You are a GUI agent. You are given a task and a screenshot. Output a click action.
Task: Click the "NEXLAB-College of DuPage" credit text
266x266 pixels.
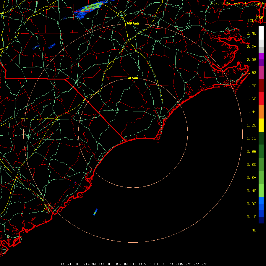coord(236,3)
